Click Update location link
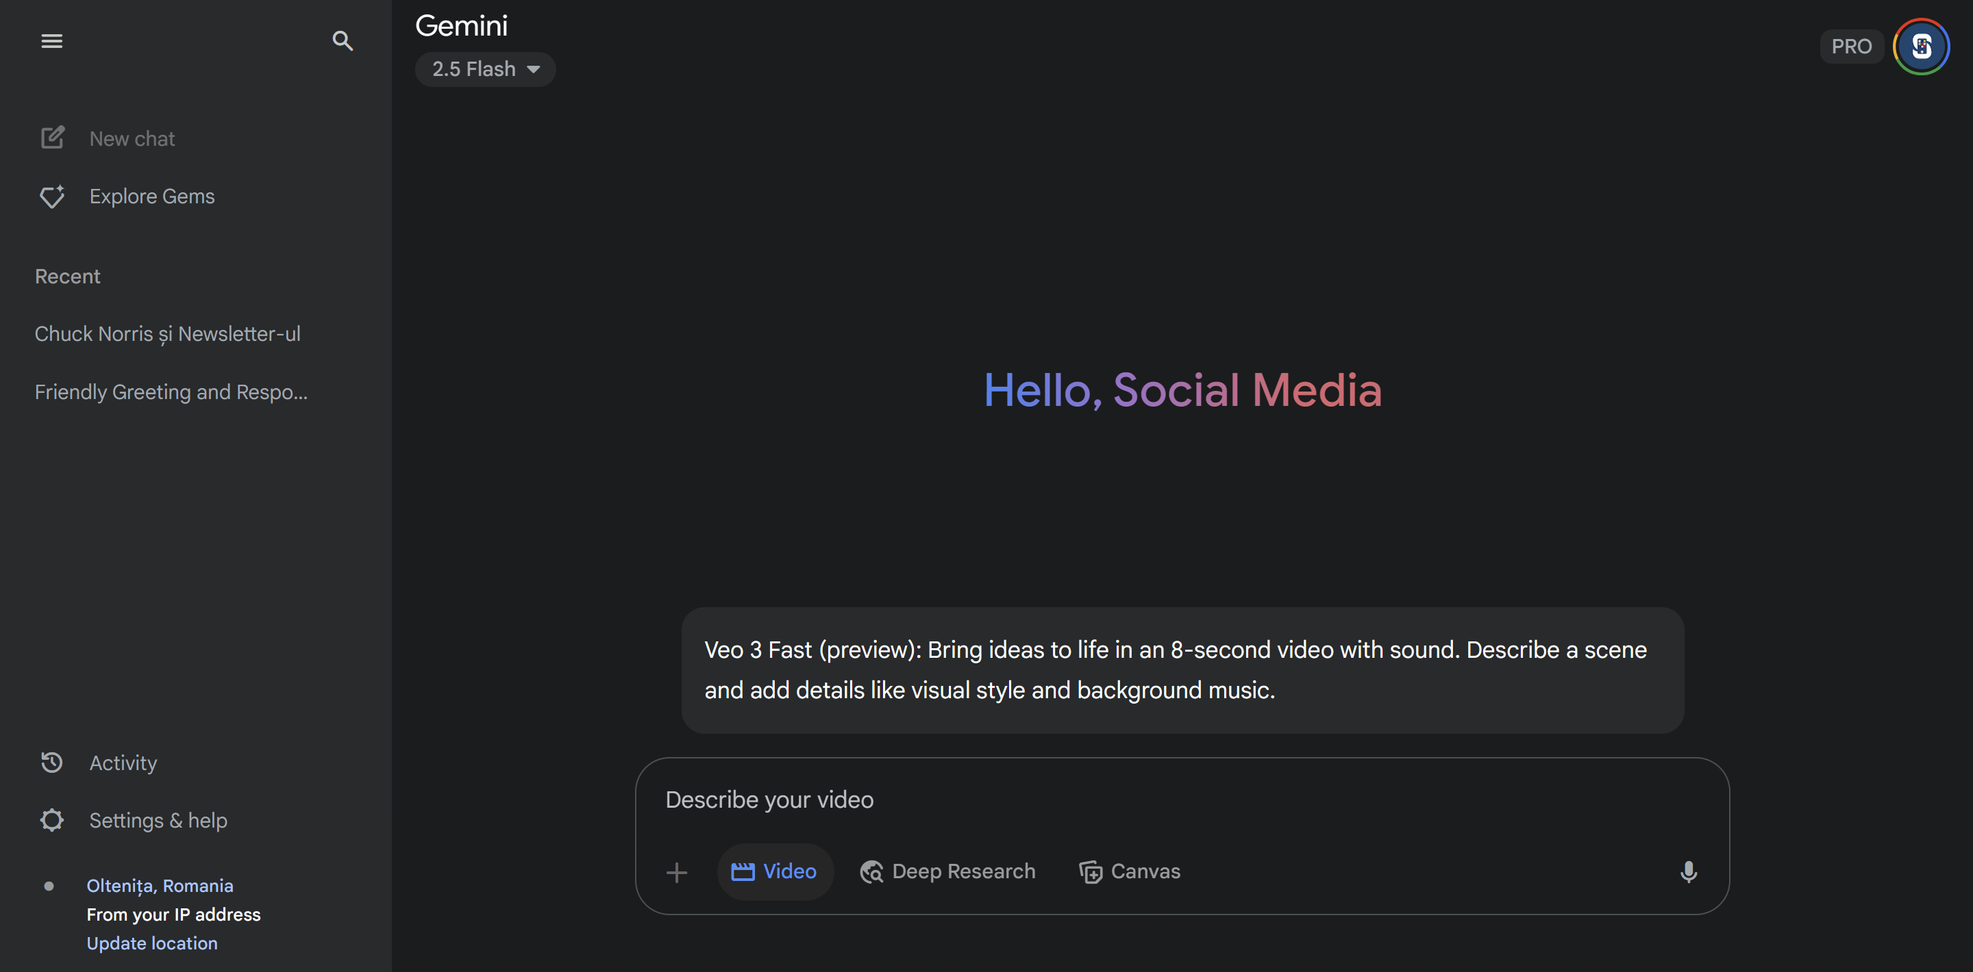This screenshot has width=1973, height=972. 151,943
